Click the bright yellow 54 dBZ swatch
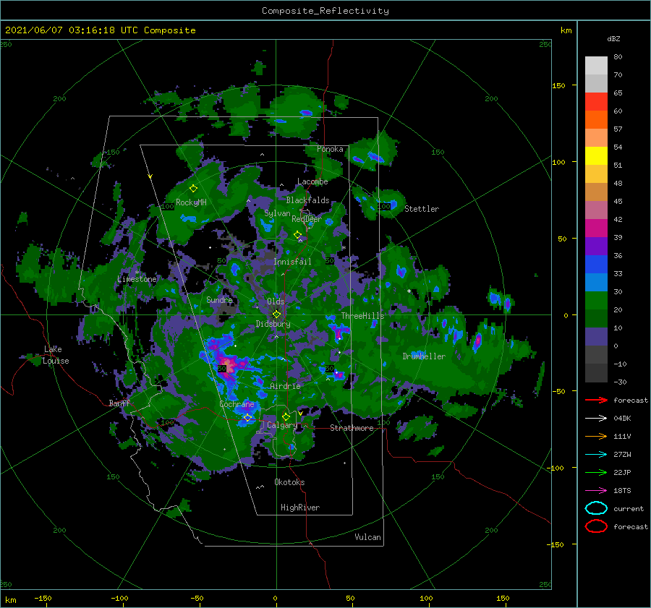Screen dimensions: 651x608 596,155
